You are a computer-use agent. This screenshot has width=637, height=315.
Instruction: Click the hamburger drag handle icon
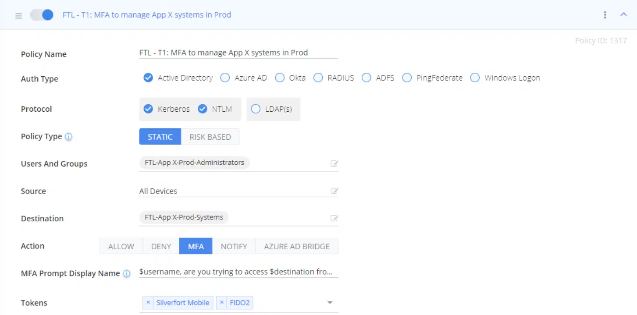[x=18, y=15]
